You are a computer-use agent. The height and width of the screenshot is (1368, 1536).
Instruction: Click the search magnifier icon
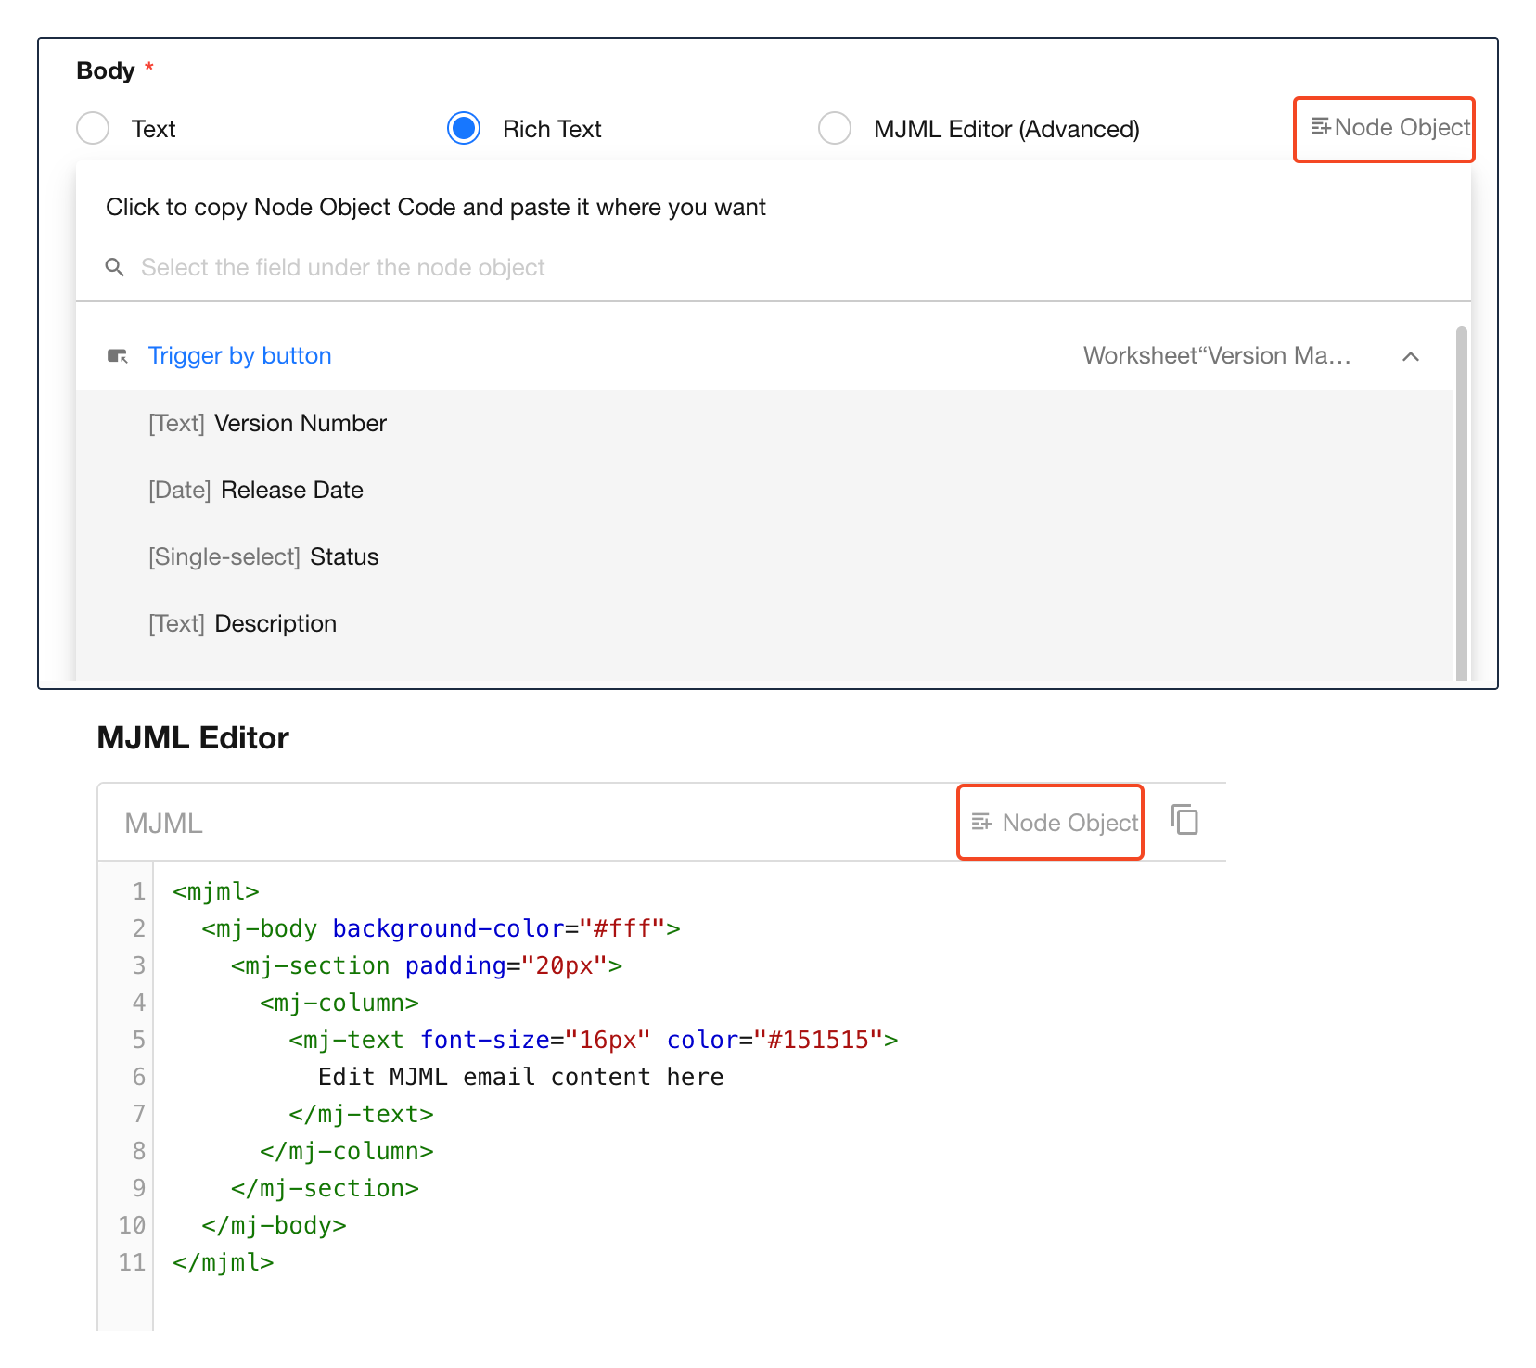(x=115, y=267)
